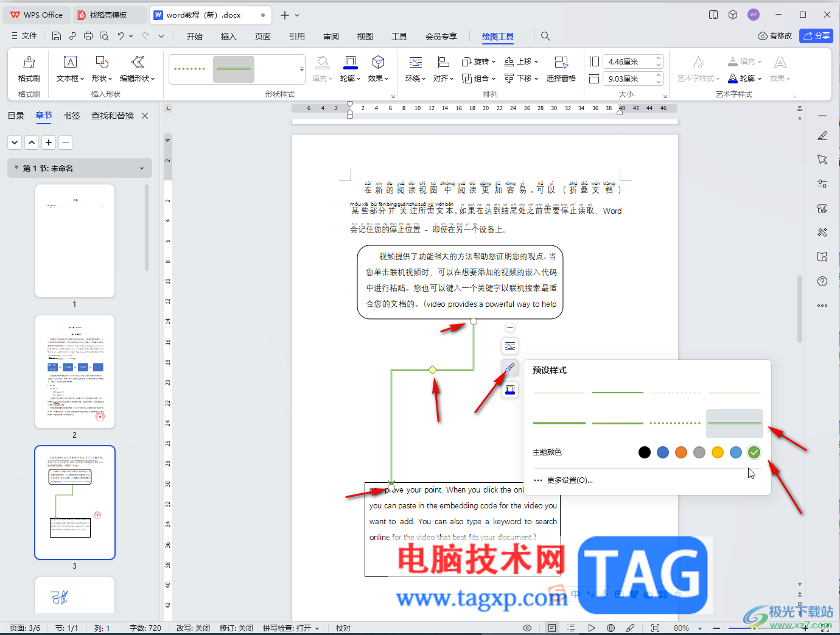The height and width of the screenshot is (635, 840).
Task: Select the green dotted preset line in the popup
Action: point(676,423)
